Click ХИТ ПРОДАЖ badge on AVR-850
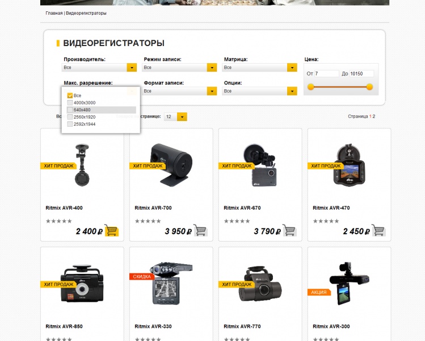Screen dimensions: 425x341 tap(58, 285)
